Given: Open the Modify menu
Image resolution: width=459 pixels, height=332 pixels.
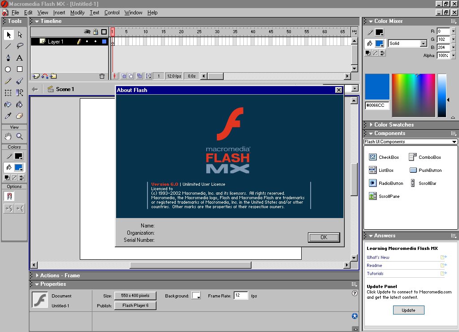Looking at the screenshot, I should (x=77, y=13).
